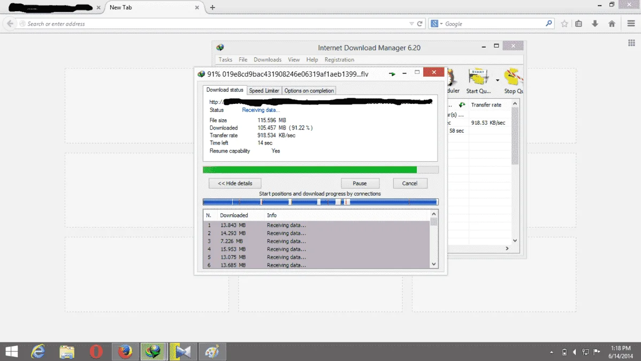Toggle the new tab grid tiles icon
641x361 pixels.
(x=631, y=42)
